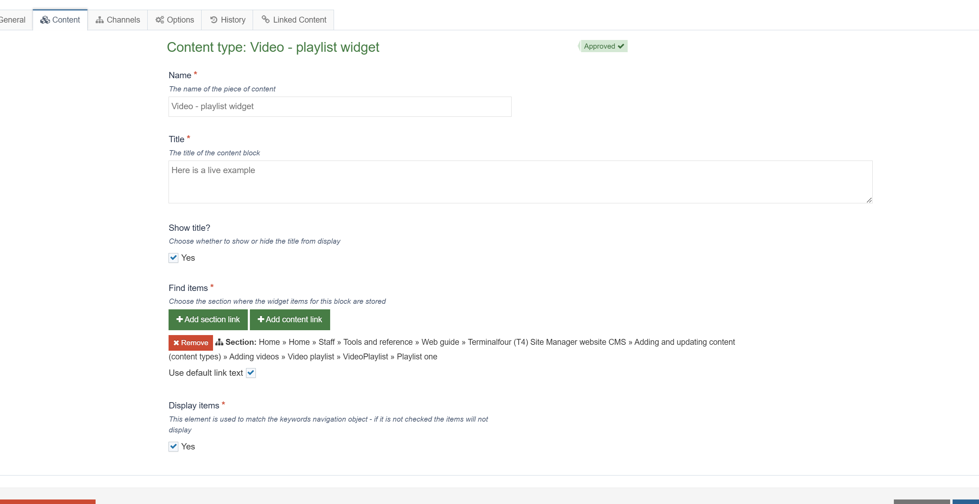Click inside the Title text area
This screenshot has width=979, height=504.
pos(520,182)
